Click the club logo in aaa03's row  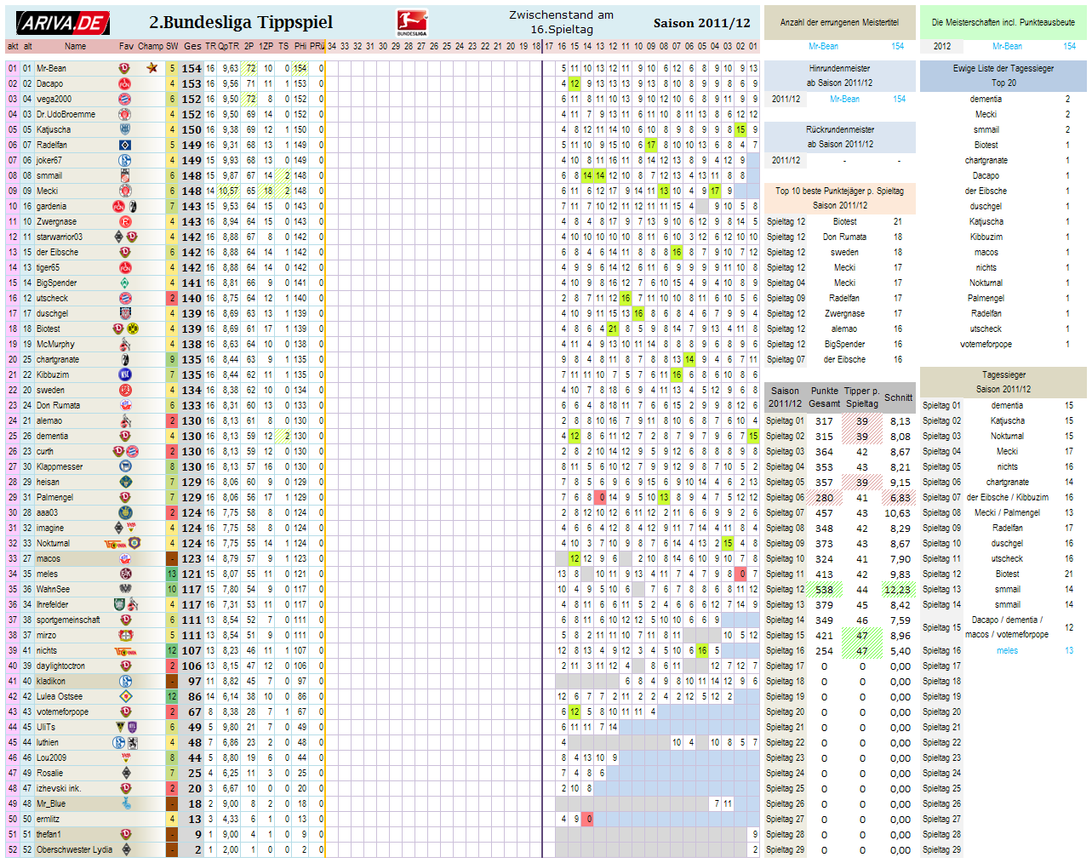pos(124,512)
